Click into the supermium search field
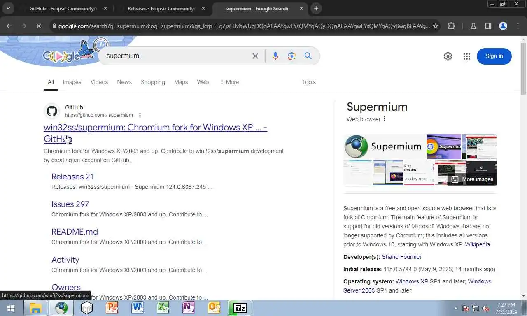 click(177, 56)
